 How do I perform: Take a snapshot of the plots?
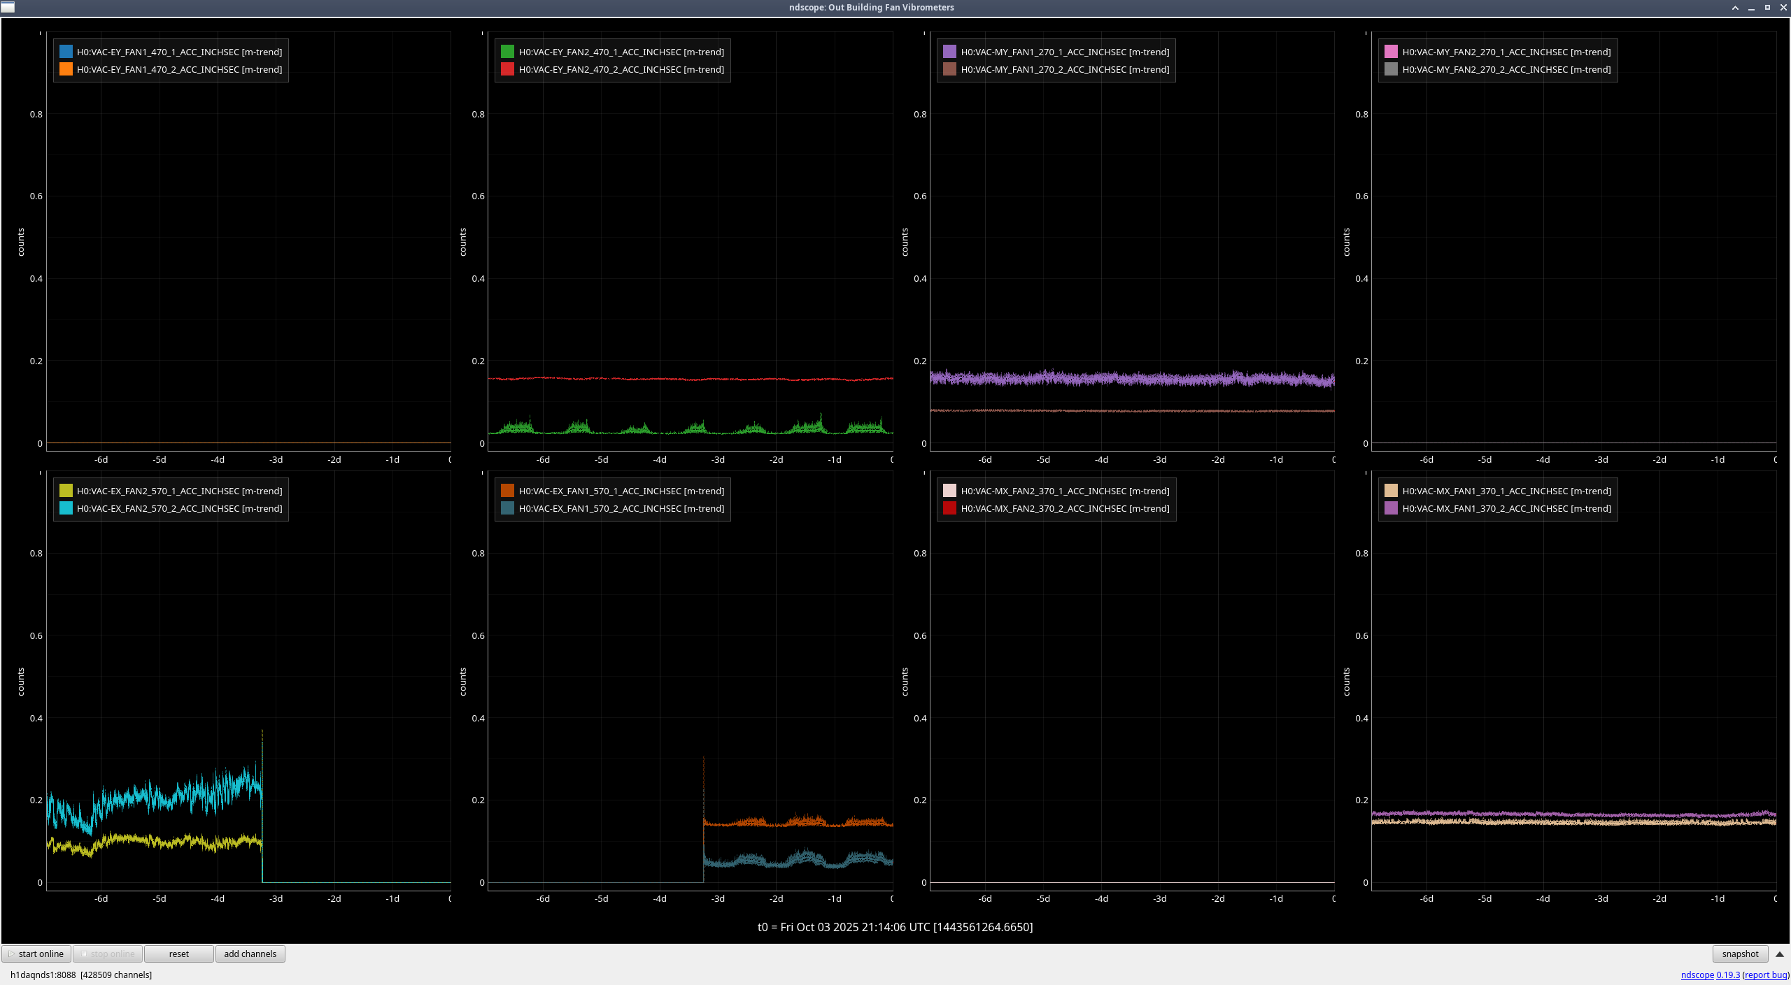point(1739,954)
